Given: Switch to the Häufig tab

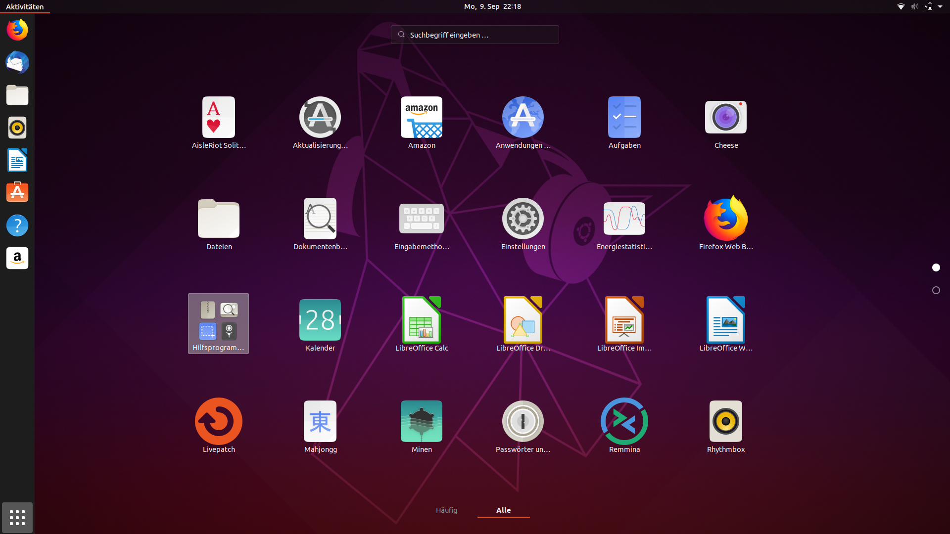Looking at the screenshot, I should [446, 510].
